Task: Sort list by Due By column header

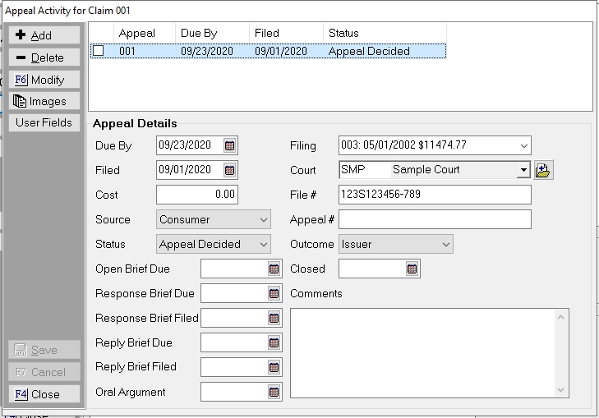Action: (x=212, y=34)
